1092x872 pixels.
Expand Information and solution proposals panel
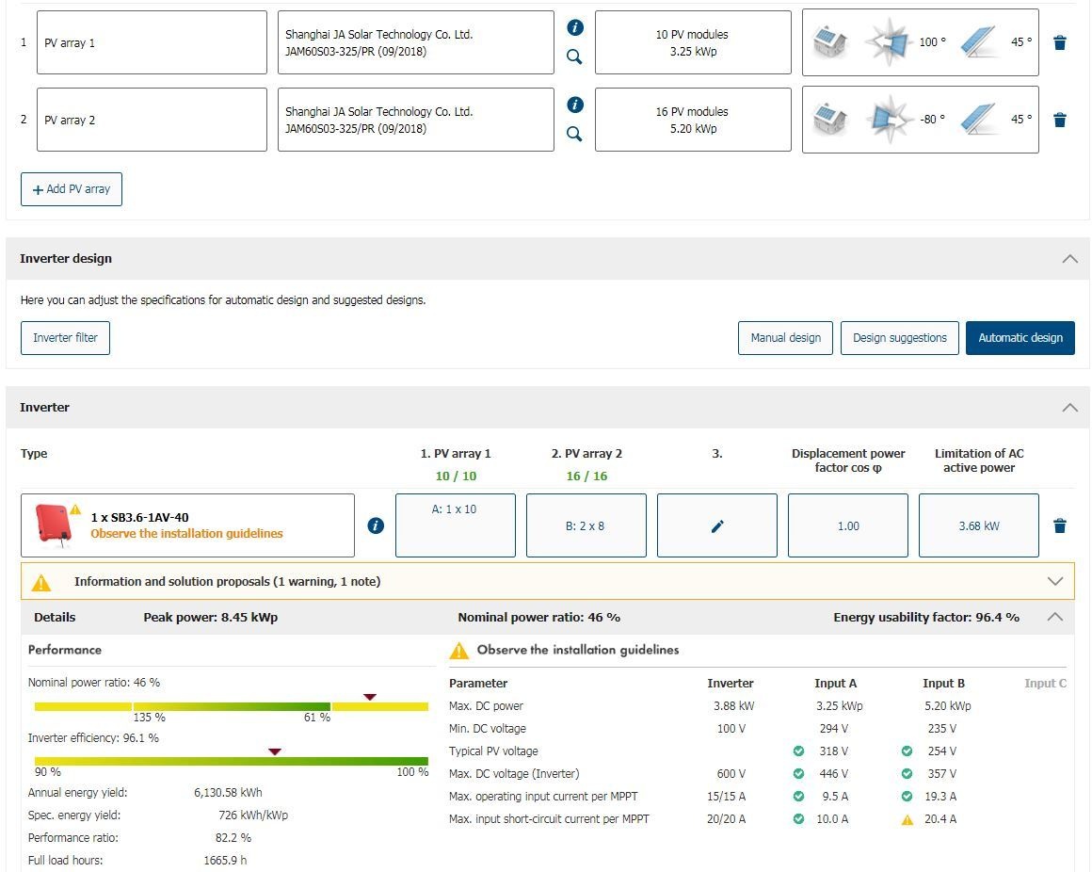click(x=1055, y=581)
